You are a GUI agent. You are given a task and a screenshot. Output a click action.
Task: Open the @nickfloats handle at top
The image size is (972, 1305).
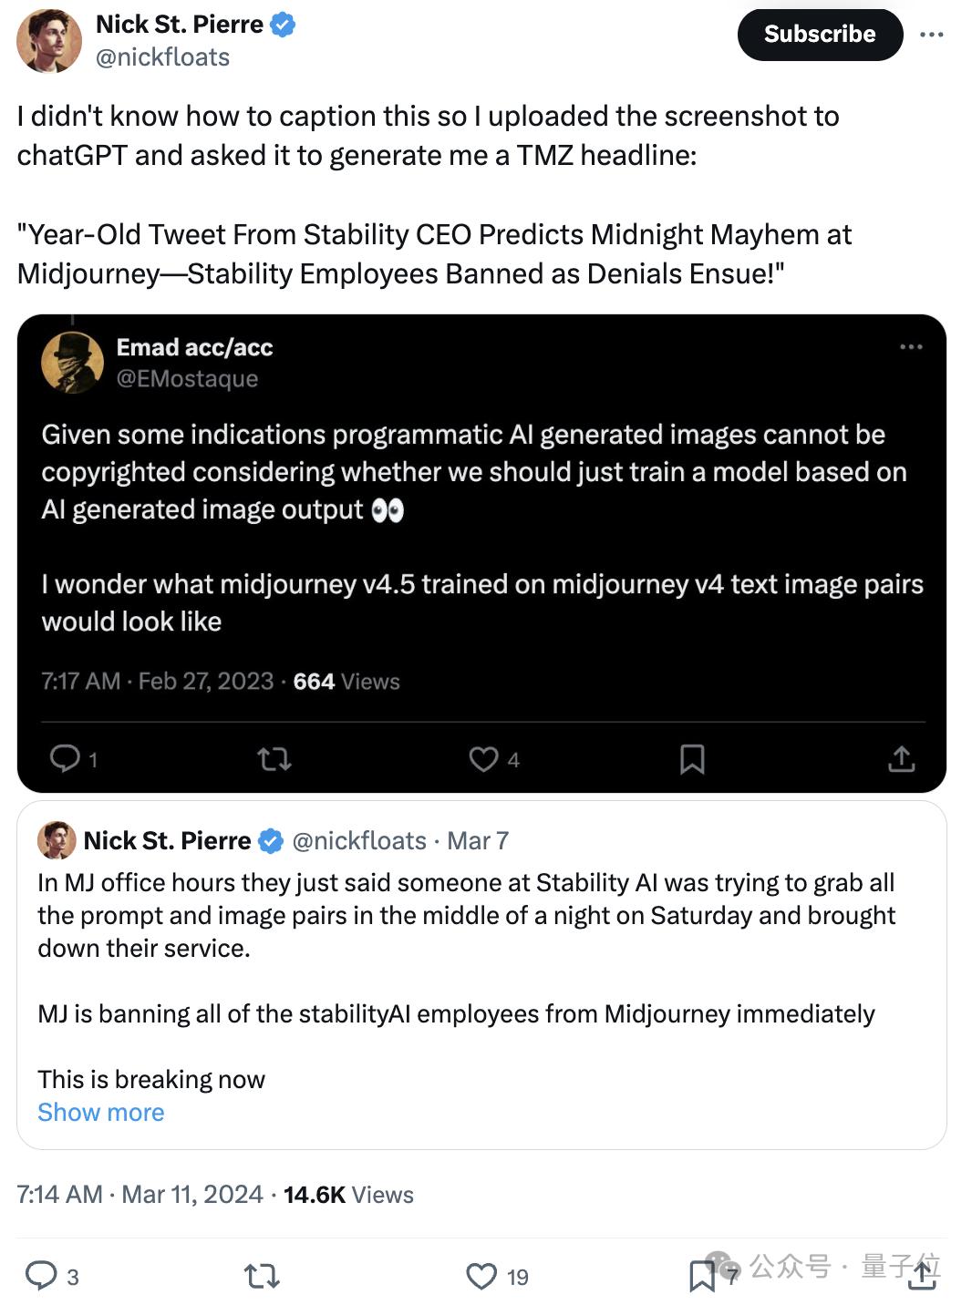pyautogui.click(x=162, y=57)
